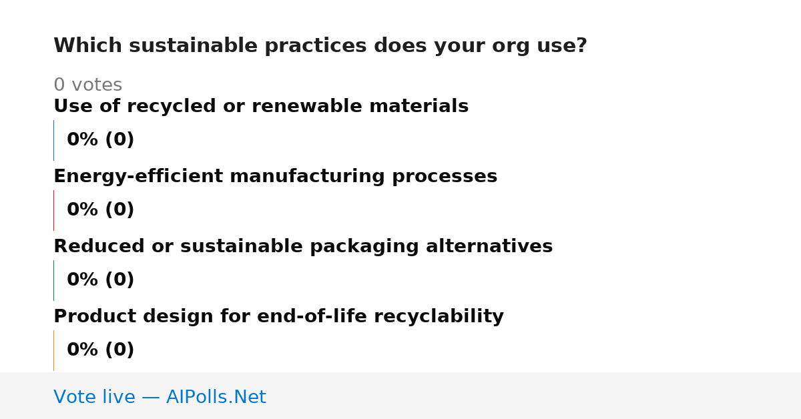
Task: Select option Product design for end-of-life recyclability
Action: (278, 316)
